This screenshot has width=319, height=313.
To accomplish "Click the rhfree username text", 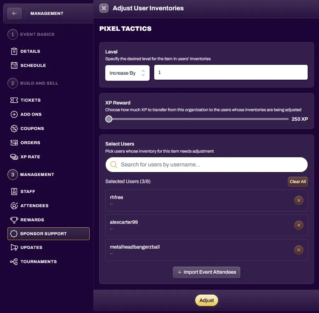I will 116,197.
